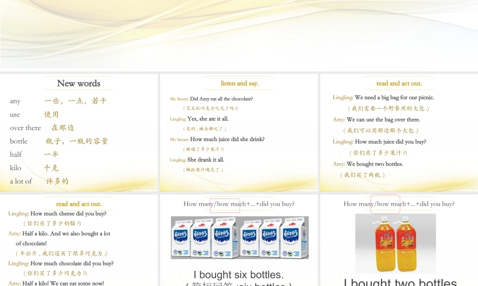
Task: Click the top-right "read and act out." heading
Action: (399, 83)
